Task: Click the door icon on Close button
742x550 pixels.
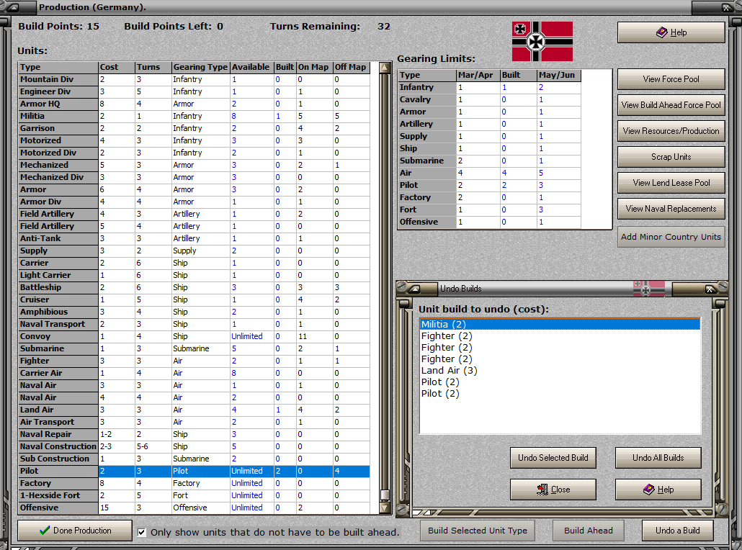Action: click(x=542, y=490)
